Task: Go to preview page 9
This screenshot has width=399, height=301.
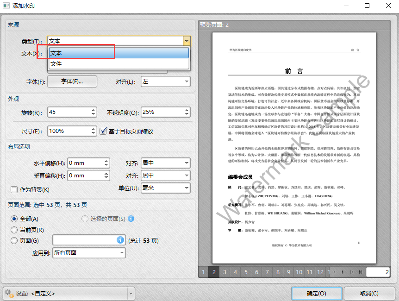Action: pyautogui.click(x=288, y=272)
